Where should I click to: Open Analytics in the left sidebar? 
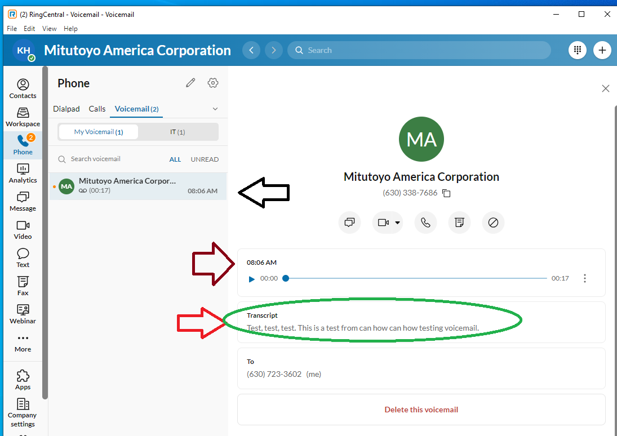[23, 173]
